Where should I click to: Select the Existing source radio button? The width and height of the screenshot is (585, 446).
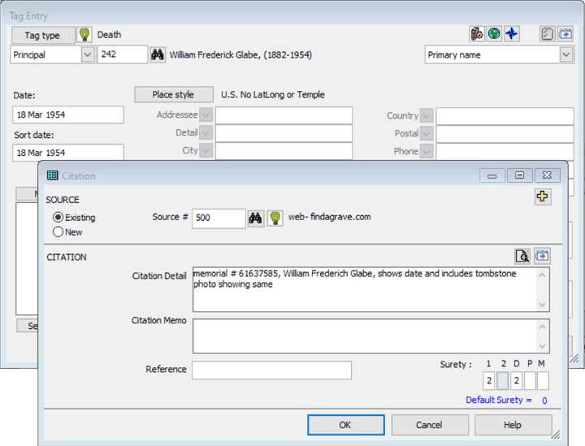(x=58, y=218)
